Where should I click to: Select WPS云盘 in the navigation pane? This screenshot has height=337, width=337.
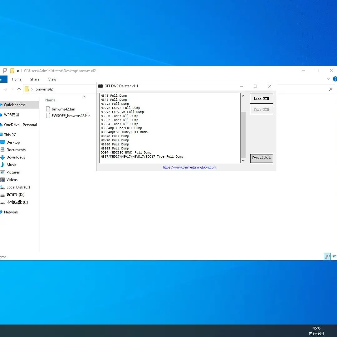coord(12,115)
